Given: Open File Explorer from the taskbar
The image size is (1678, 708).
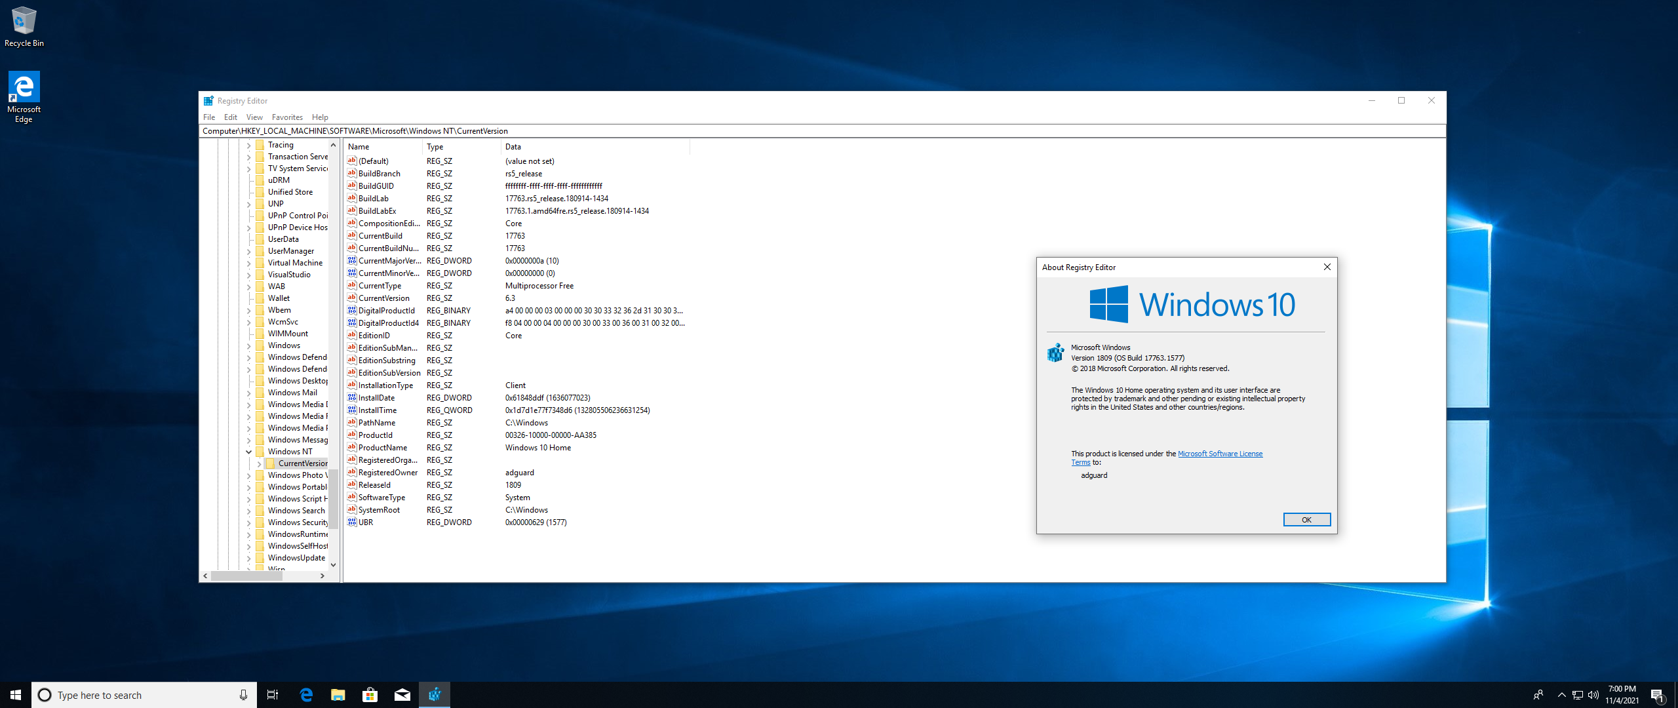Looking at the screenshot, I should (x=338, y=695).
